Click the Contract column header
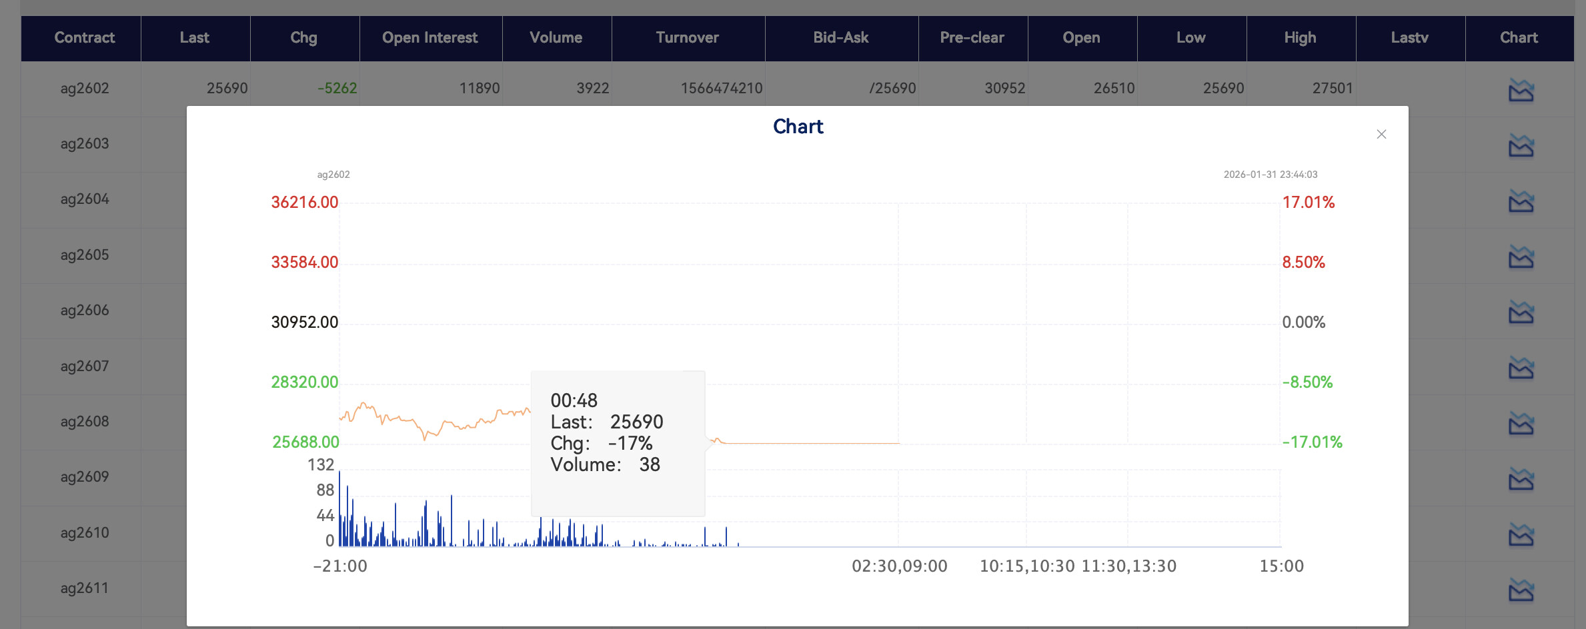Viewport: 1586px width, 629px height. (84, 38)
